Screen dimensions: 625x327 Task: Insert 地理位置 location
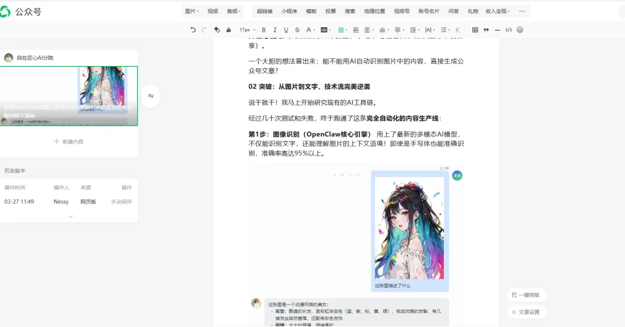tap(374, 11)
